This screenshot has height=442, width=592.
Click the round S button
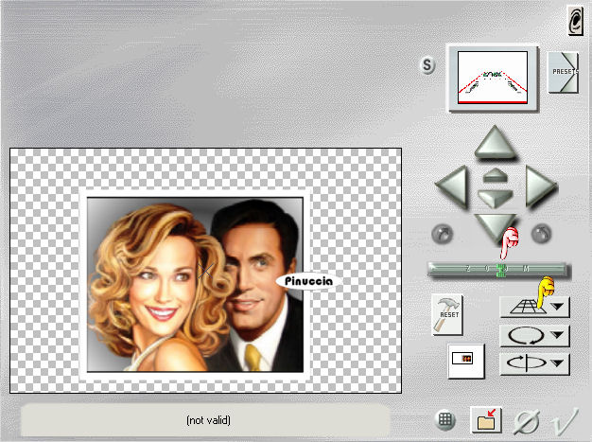427,65
